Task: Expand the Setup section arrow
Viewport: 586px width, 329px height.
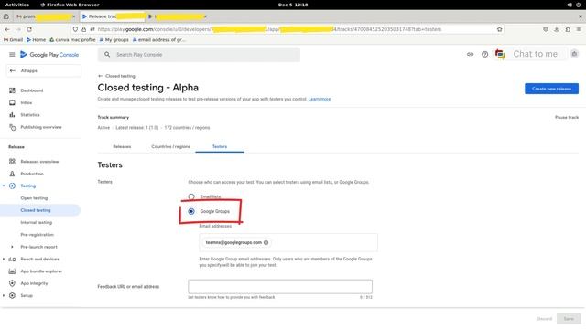Action: pyautogui.click(x=4, y=295)
